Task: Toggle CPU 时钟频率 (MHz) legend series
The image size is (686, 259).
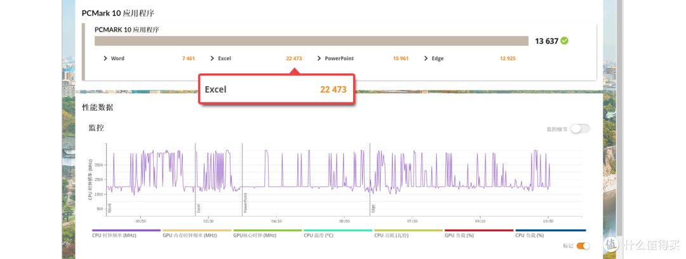Action: click(x=126, y=233)
